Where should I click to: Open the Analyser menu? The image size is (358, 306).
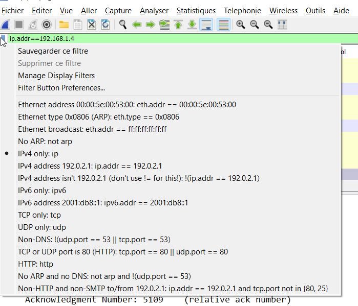pyautogui.click(x=154, y=11)
